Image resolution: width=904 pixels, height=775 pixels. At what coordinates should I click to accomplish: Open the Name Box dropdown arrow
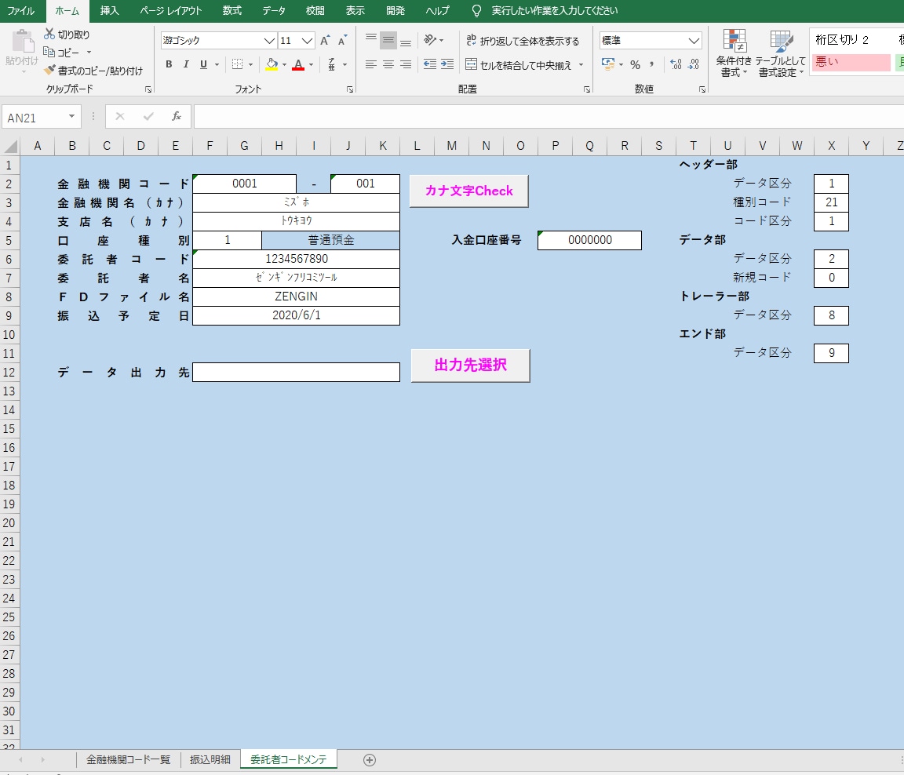coord(72,117)
